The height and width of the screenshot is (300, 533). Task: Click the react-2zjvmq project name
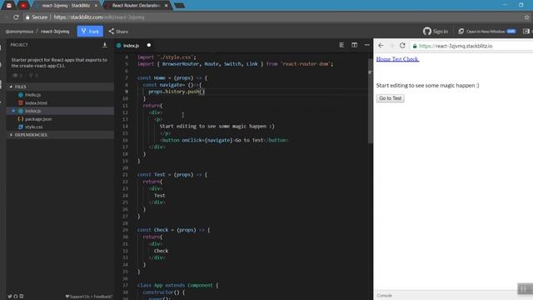(x=55, y=32)
